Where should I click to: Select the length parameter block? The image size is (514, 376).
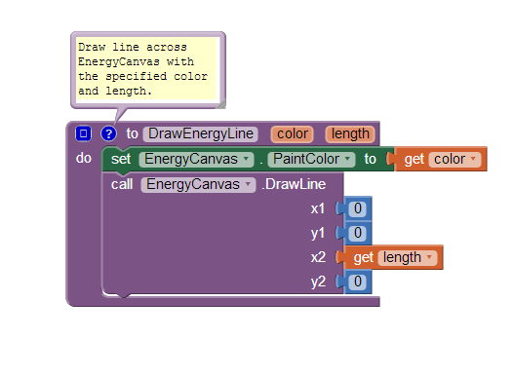(x=350, y=134)
